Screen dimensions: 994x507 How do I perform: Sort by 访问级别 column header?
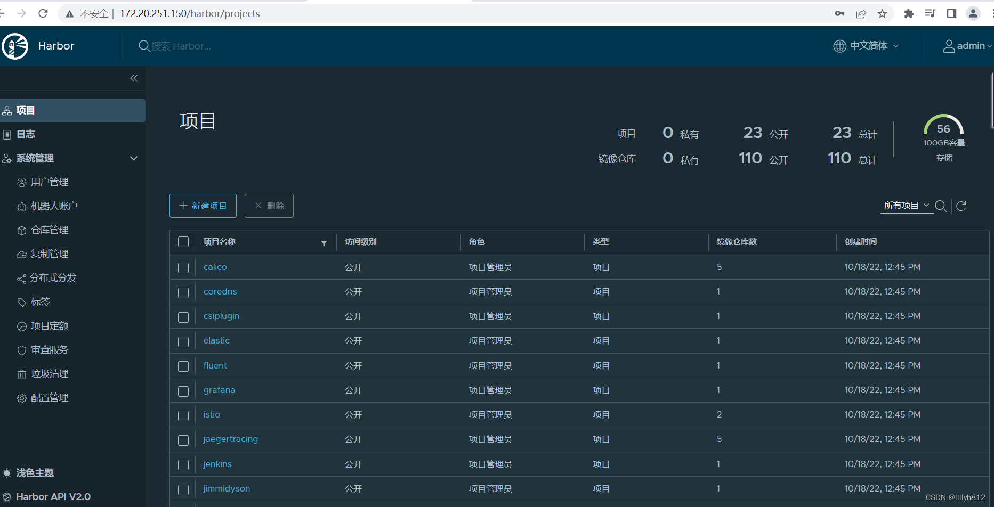(360, 242)
